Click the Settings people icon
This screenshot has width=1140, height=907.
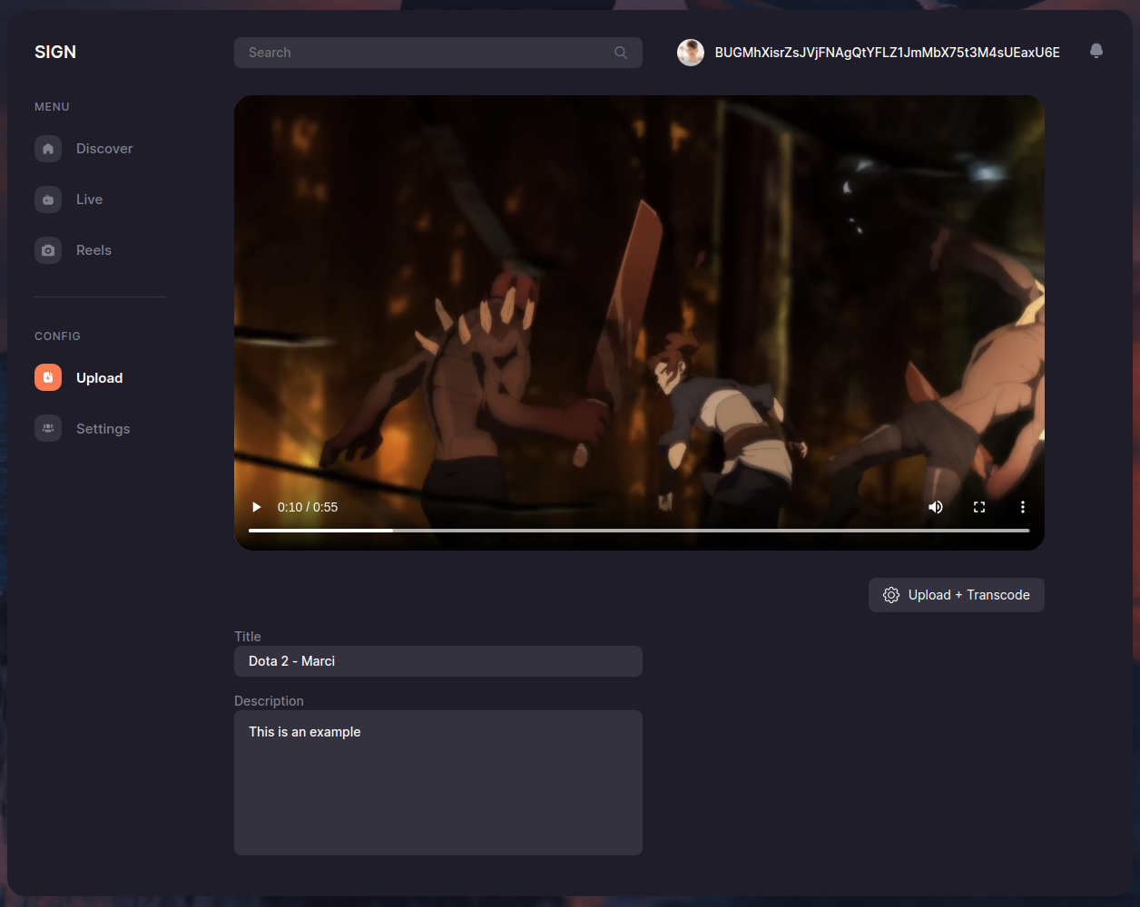point(48,429)
